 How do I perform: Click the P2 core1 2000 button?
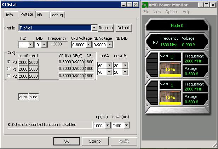(x=34, y=76)
